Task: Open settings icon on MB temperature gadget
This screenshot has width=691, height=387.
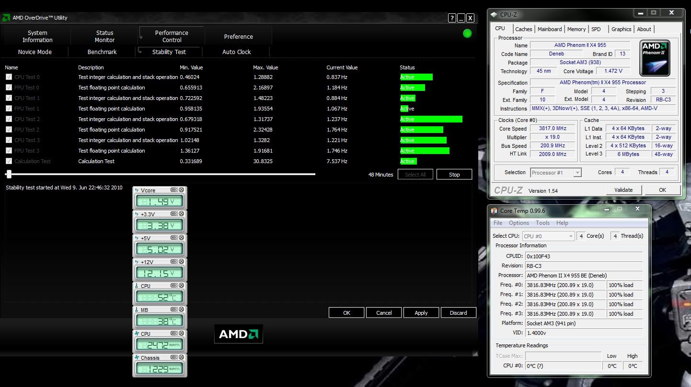Action: point(174,310)
